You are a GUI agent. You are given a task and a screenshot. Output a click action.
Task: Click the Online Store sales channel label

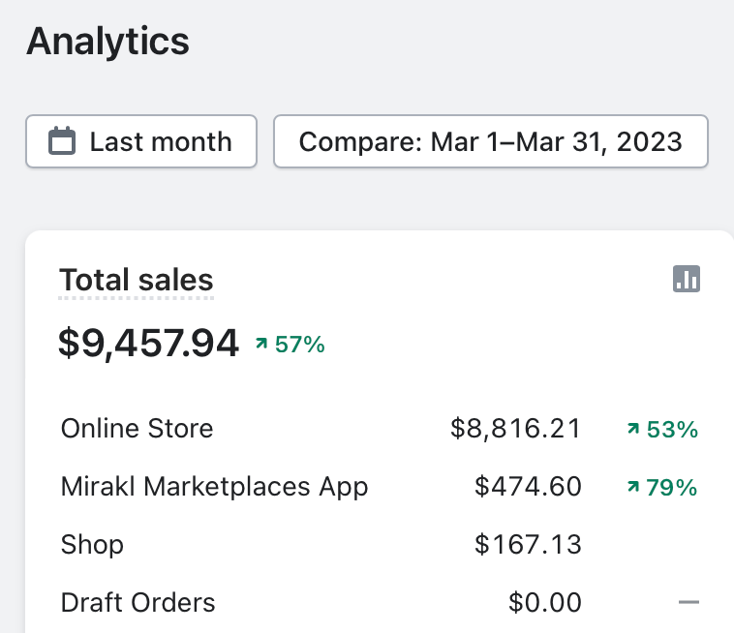pos(137,429)
